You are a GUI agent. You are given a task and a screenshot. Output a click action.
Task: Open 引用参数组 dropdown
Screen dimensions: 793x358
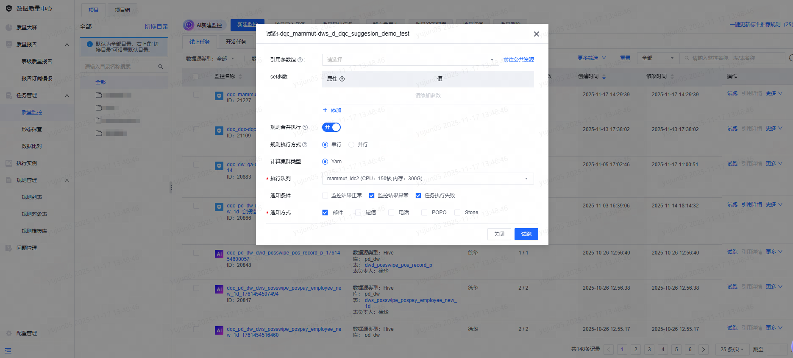coord(410,60)
